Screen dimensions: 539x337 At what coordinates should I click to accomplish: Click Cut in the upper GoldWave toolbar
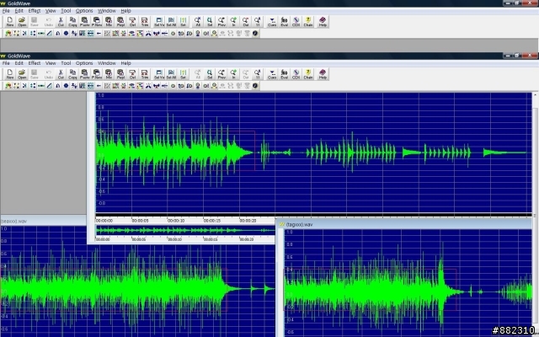pos(61,21)
